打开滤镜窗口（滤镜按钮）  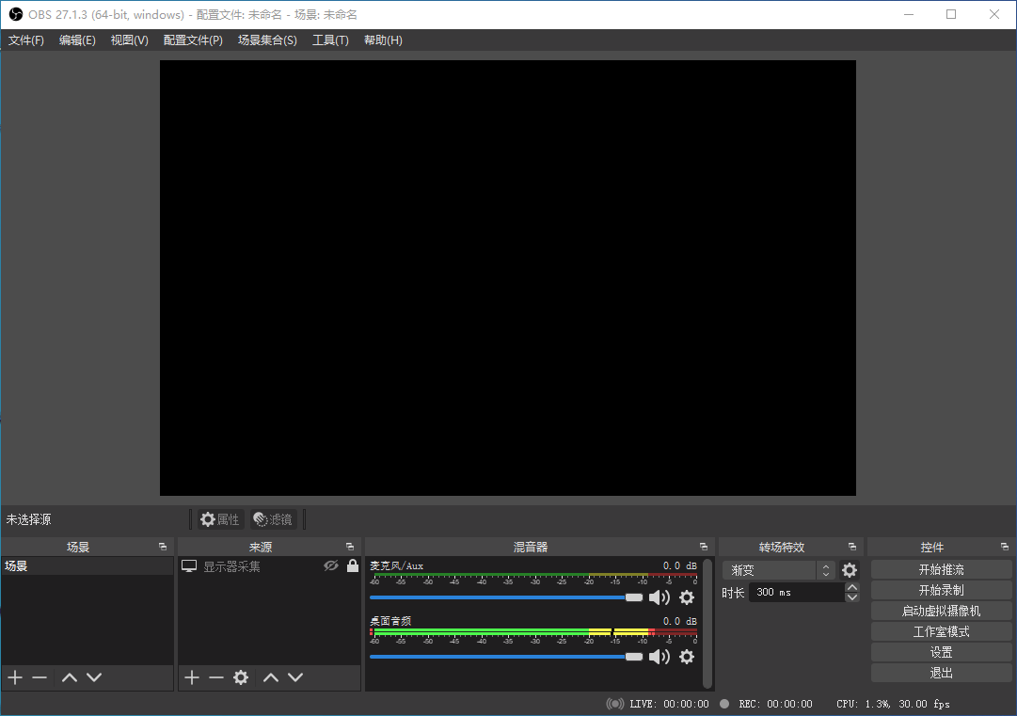(273, 518)
